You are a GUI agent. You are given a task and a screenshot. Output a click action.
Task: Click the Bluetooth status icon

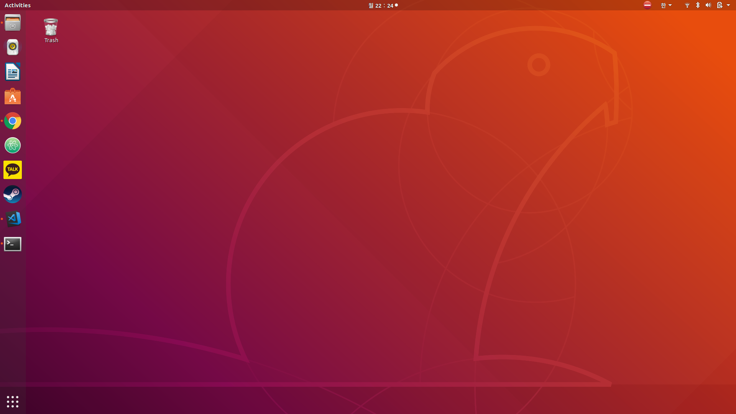pos(698,5)
